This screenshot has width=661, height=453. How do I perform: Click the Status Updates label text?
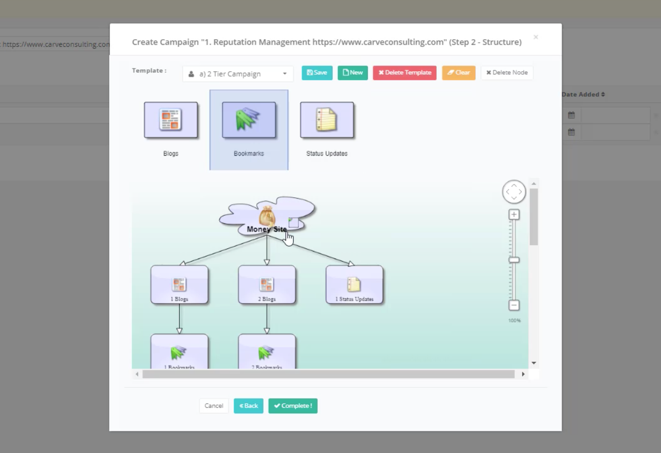327,154
